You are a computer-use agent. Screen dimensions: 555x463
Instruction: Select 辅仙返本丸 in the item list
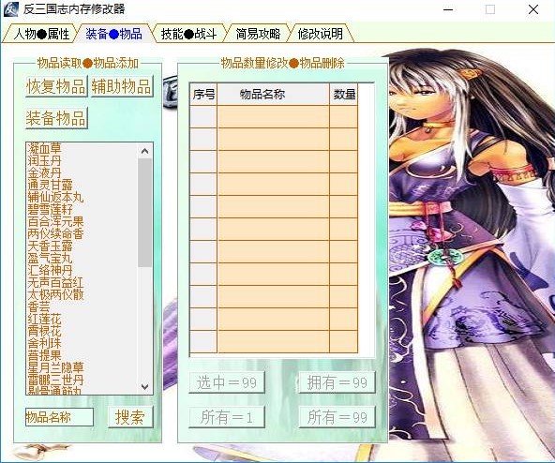(x=55, y=197)
